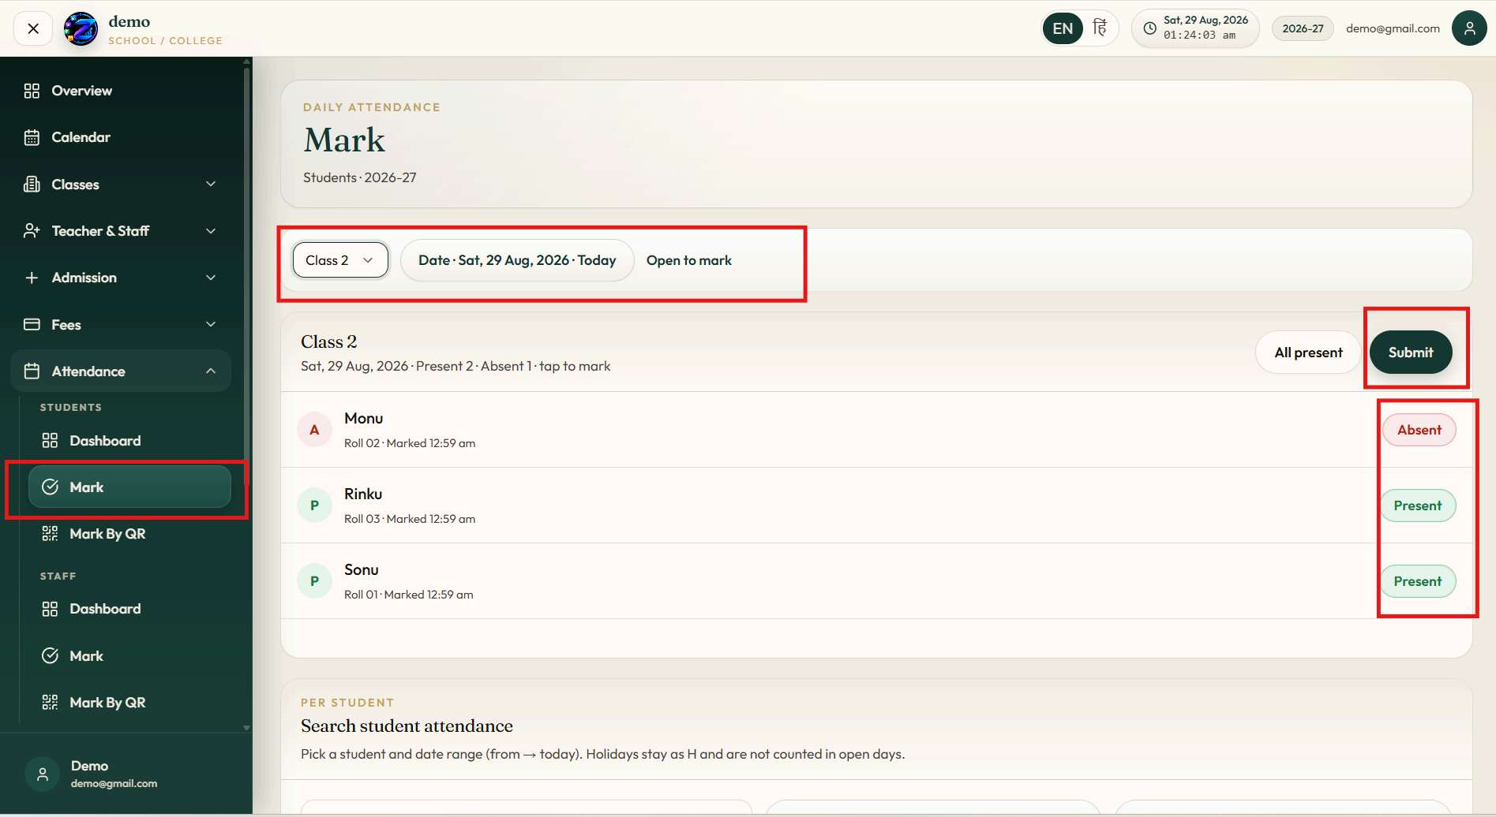Open Staff Mark By QR
The width and height of the screenshot is (1496, 817).
129,703
